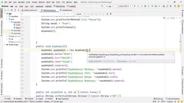Toggle Build Variants side tool window
Viewport: 184px width, 103px height.
1,89
